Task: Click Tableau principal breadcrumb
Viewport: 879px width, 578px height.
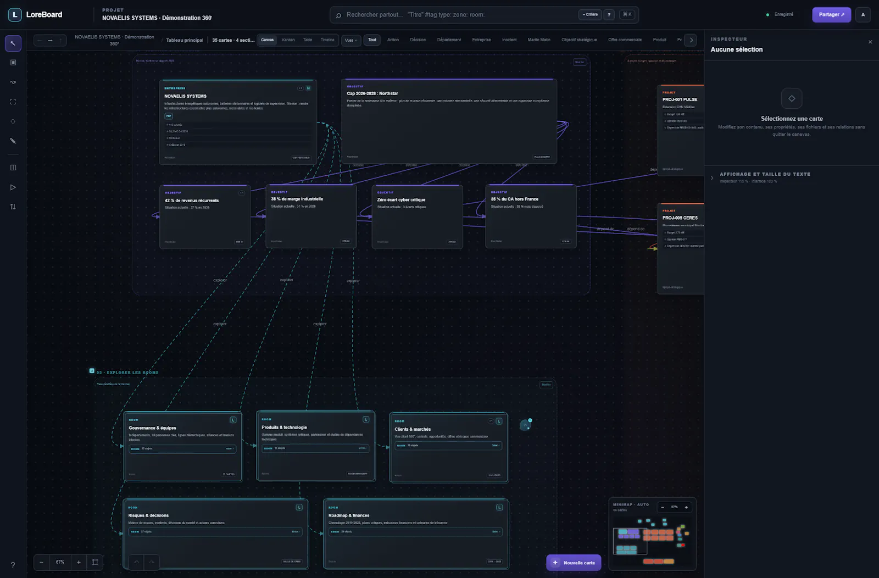Action: tap(185, 40)
